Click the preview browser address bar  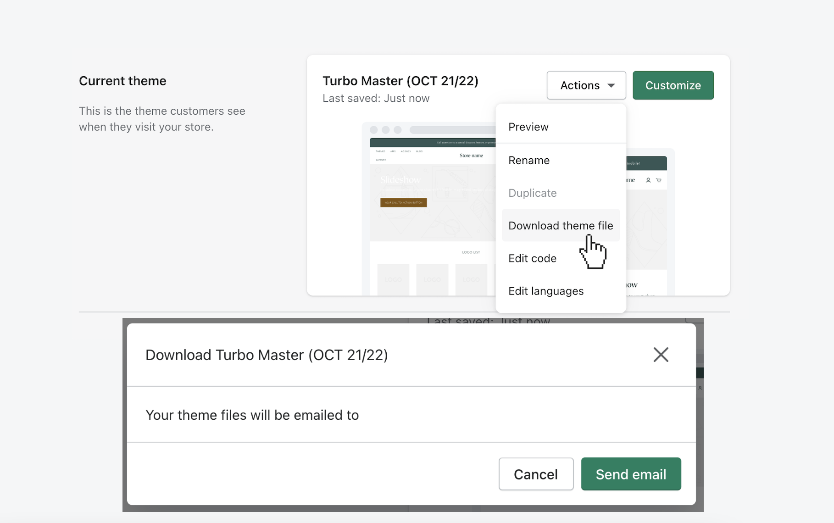(x=452, y=130)
